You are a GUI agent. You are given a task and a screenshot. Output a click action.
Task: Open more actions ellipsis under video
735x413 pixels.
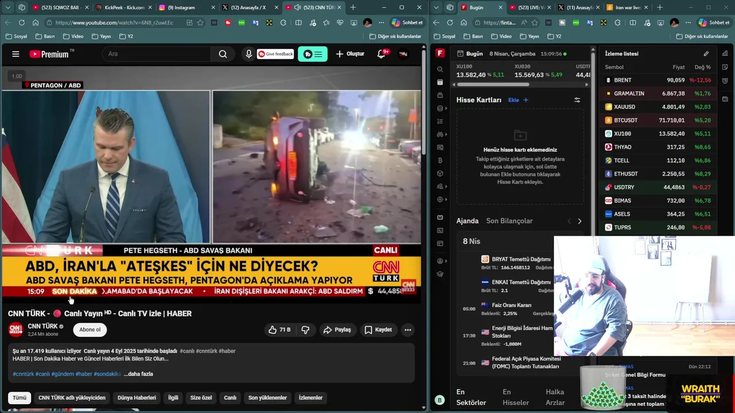[x=408, y=330]
